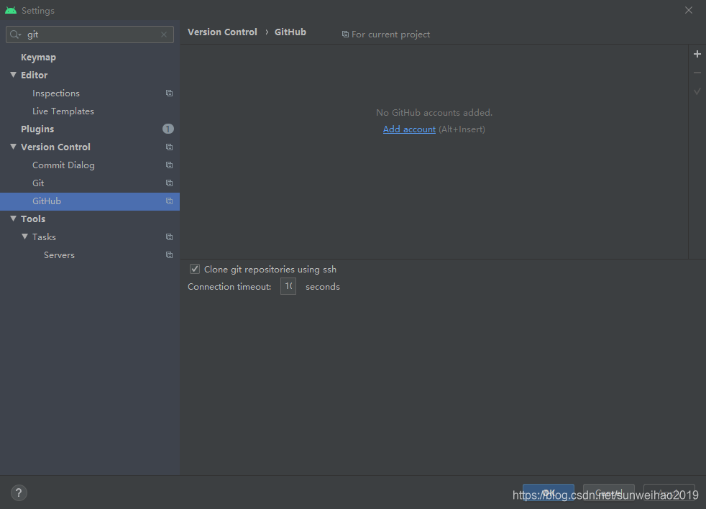
Task: Click project-level icon beside Tasks
Action: point(169,237)
